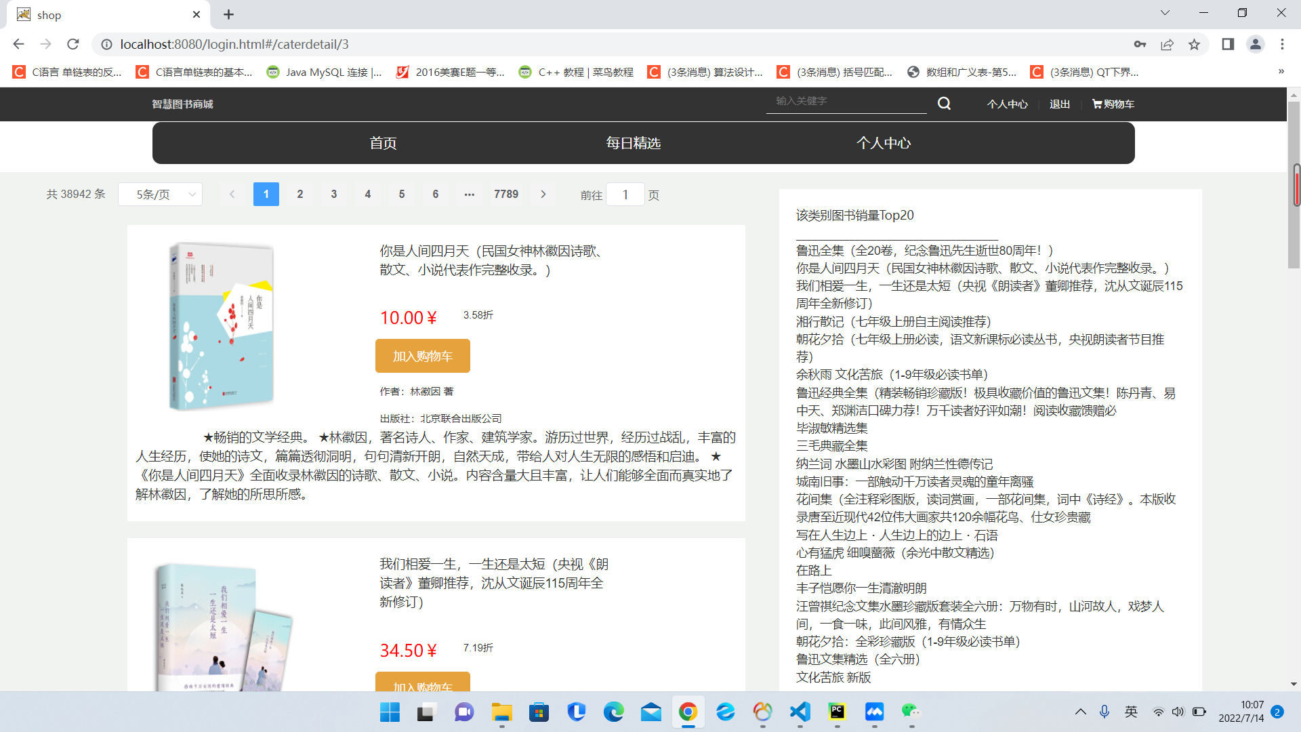The height and width of the screenshot is (732, 1301).
Task: Open 毕淑敏精选集 in Top20 list
Action: [832, 428]
